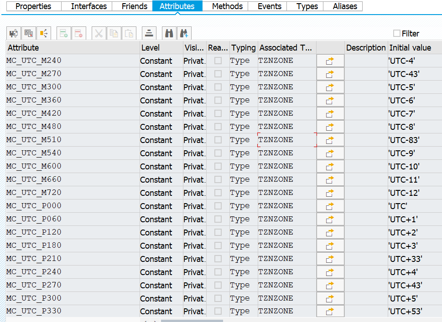
Task: Click the overlapping documents toolbar icon
Action: pyautogui.click(x=28, y=34)
